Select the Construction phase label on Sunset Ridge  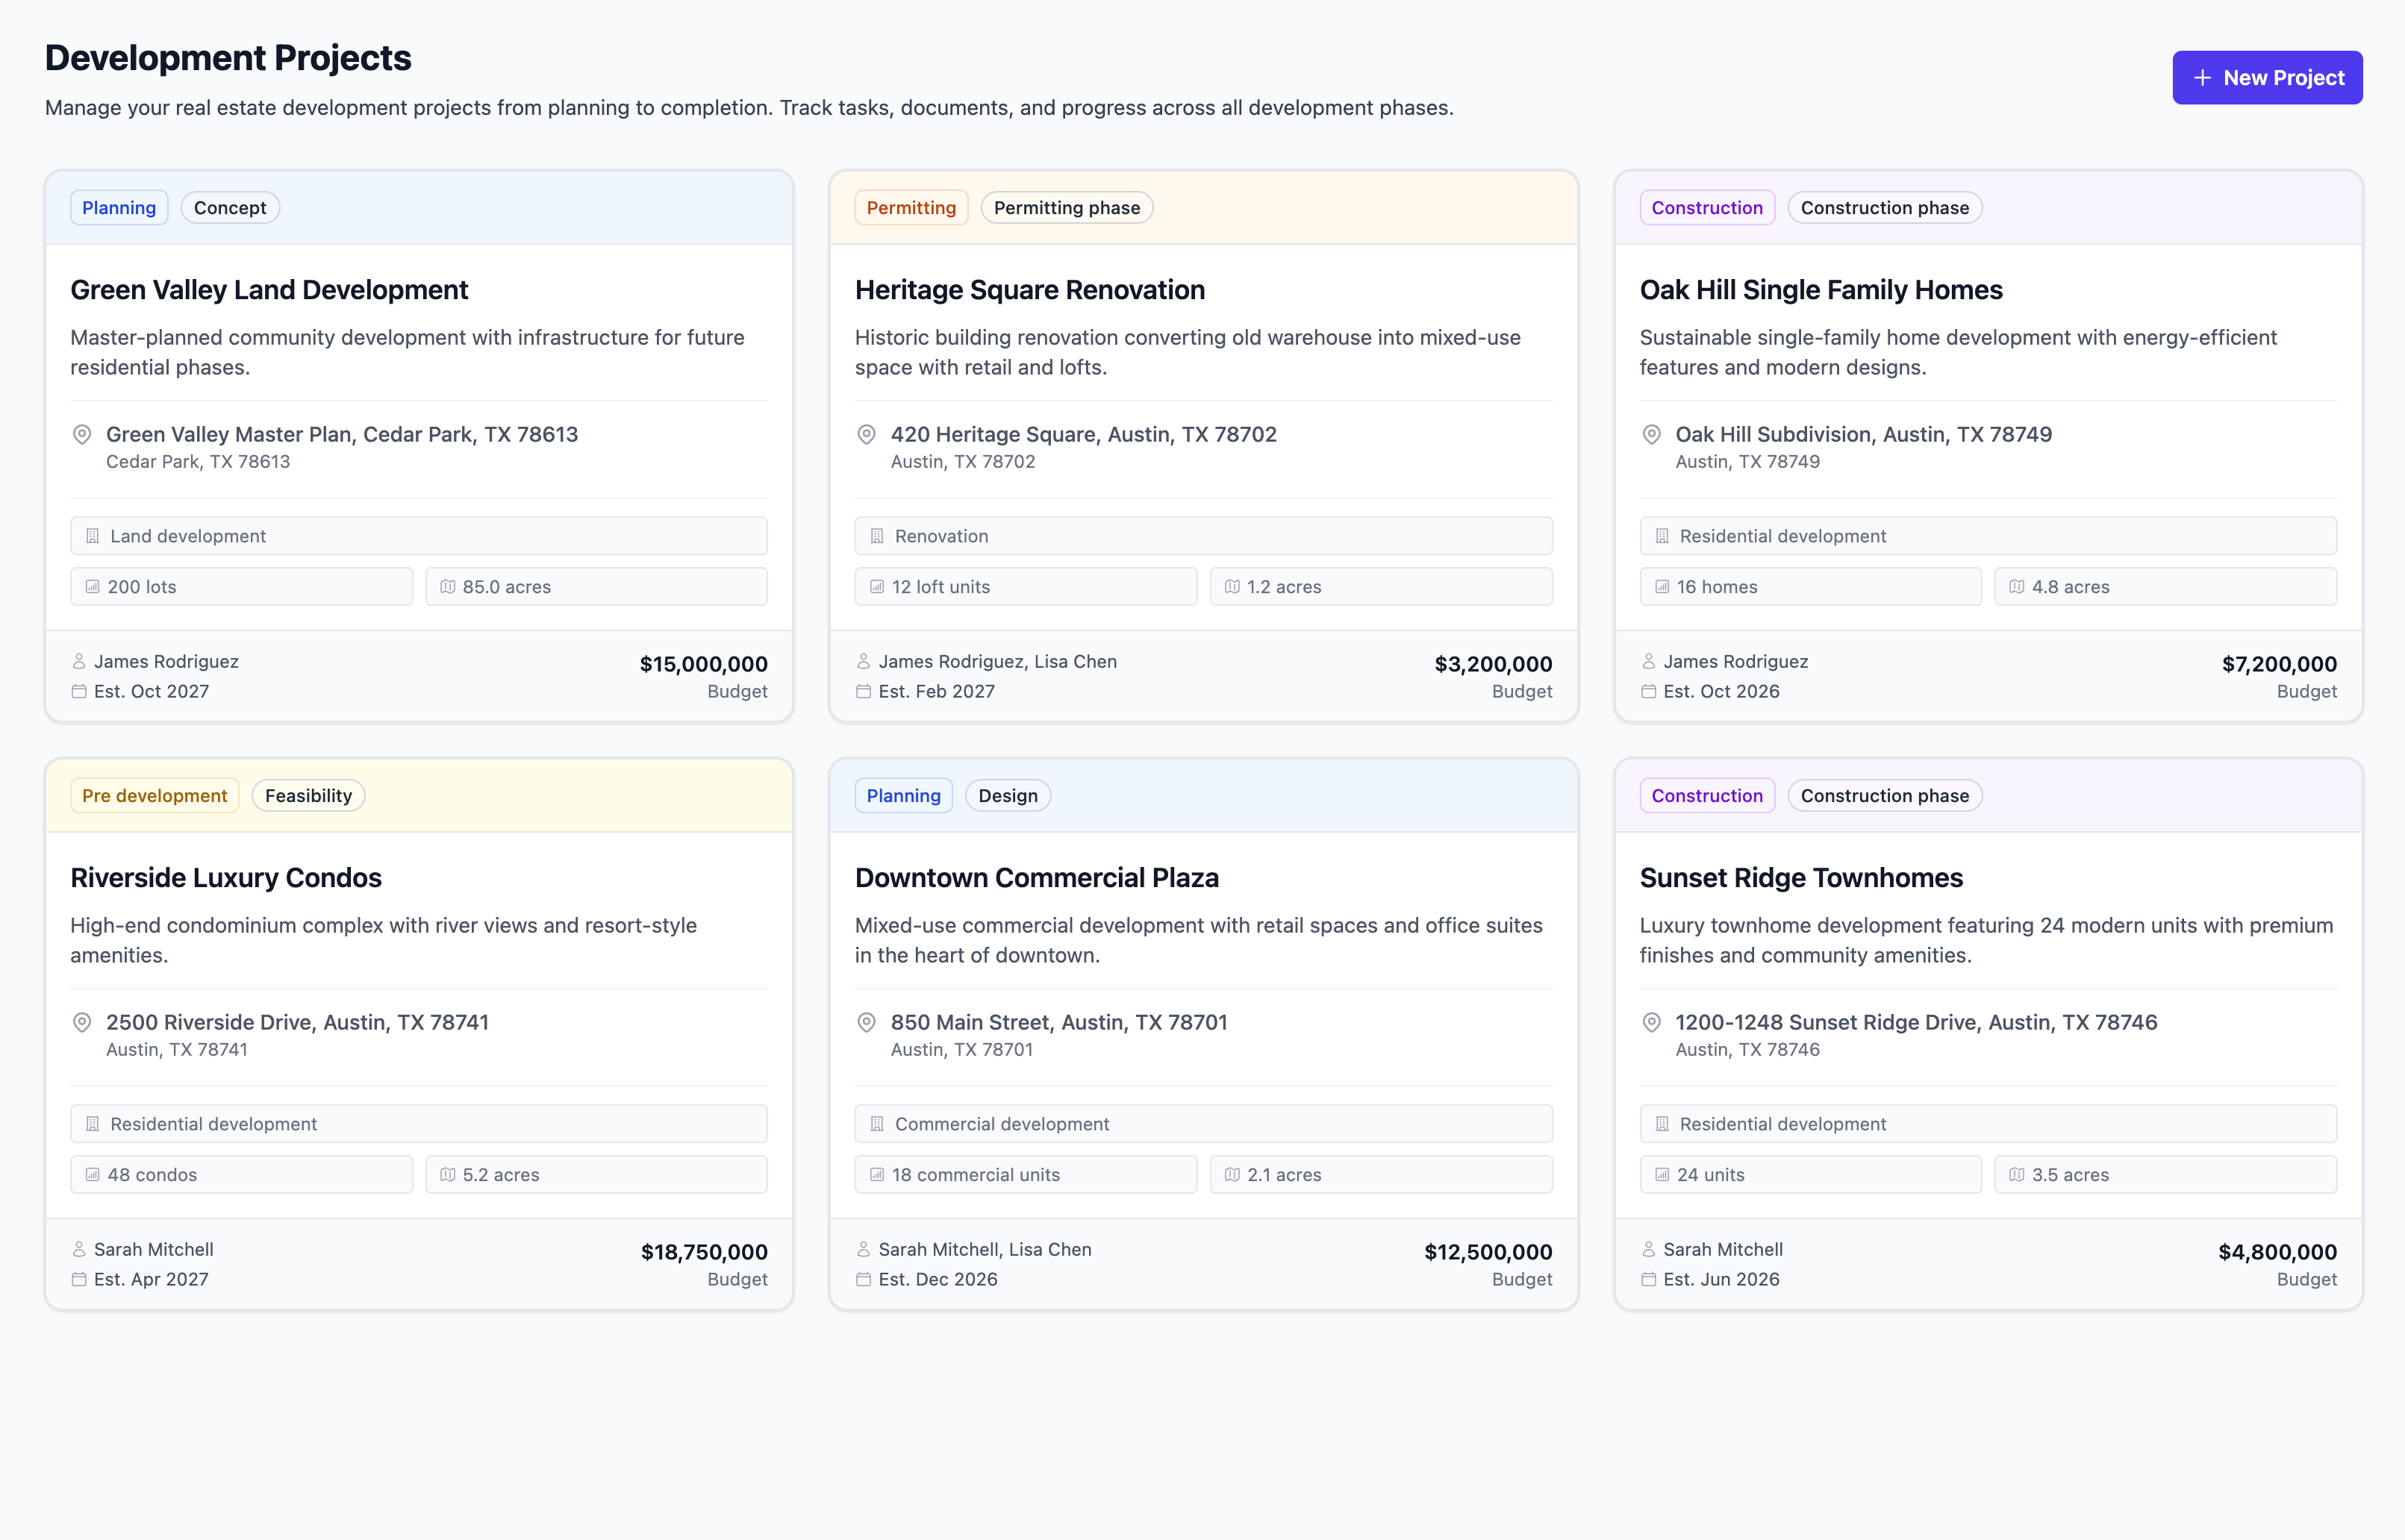[x=1884, y=795]
